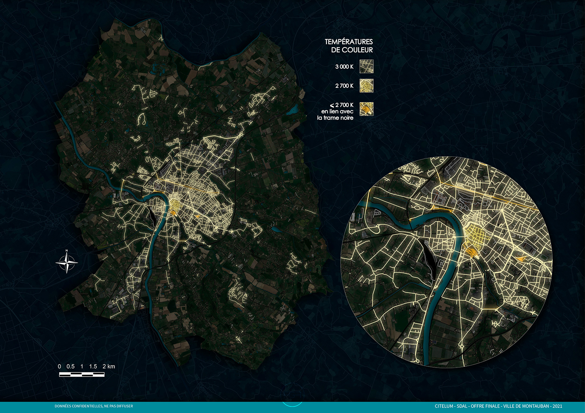Open the circular zoomed inset map

(447, 262)
